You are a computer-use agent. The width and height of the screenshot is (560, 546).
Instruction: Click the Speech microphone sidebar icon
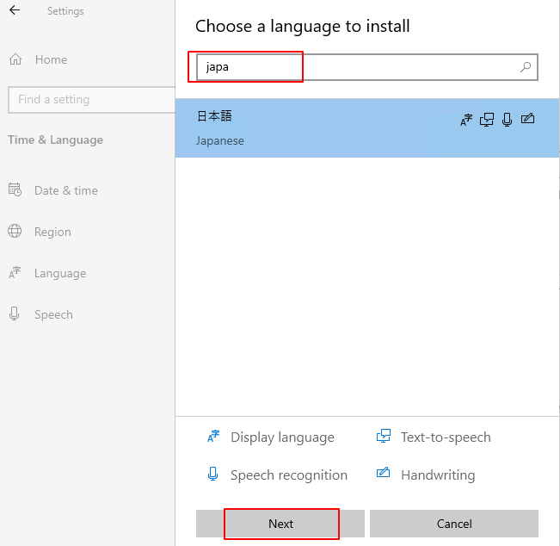(15, 314)
